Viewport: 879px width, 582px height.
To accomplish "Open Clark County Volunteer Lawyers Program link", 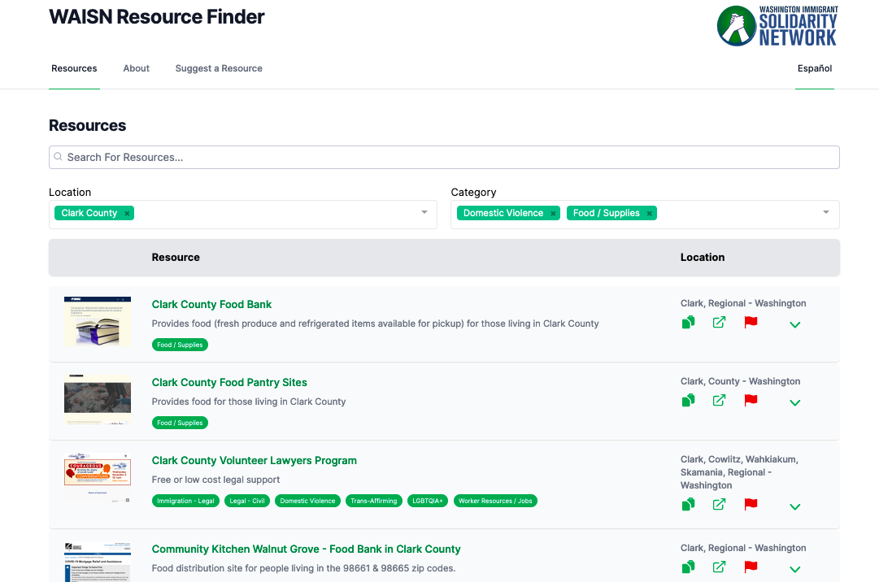I will click(254, 460).
